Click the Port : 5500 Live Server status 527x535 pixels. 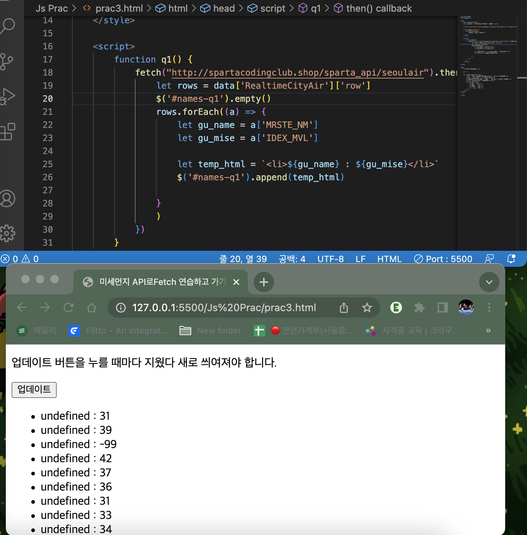443,259
